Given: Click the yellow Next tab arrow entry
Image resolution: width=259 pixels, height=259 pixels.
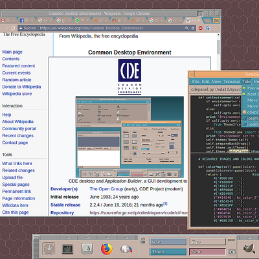Looking at the screenshot, I should click(244, 94).
